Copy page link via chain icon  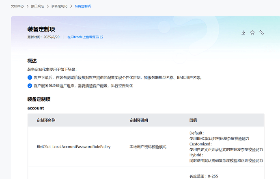pos(262,33)
